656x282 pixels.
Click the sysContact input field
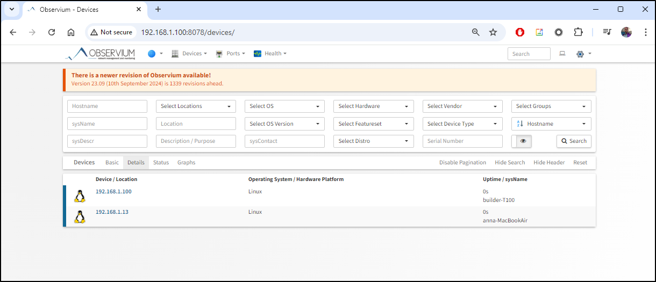point(284,141)
